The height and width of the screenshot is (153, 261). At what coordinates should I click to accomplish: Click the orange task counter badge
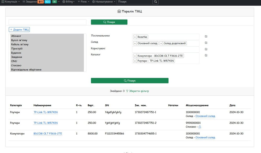(40, 2)
